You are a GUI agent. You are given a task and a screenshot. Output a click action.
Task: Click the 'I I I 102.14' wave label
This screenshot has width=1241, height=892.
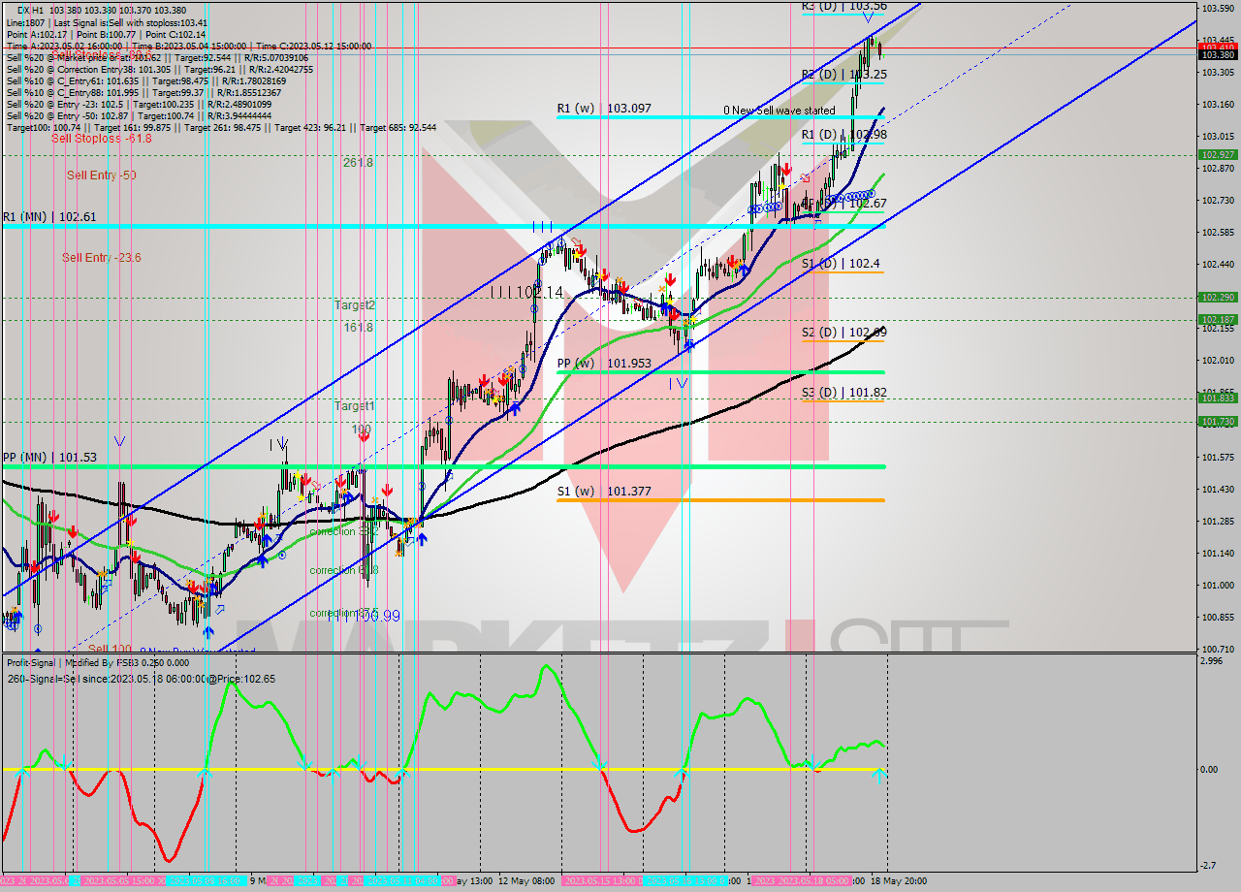point(526,292)
